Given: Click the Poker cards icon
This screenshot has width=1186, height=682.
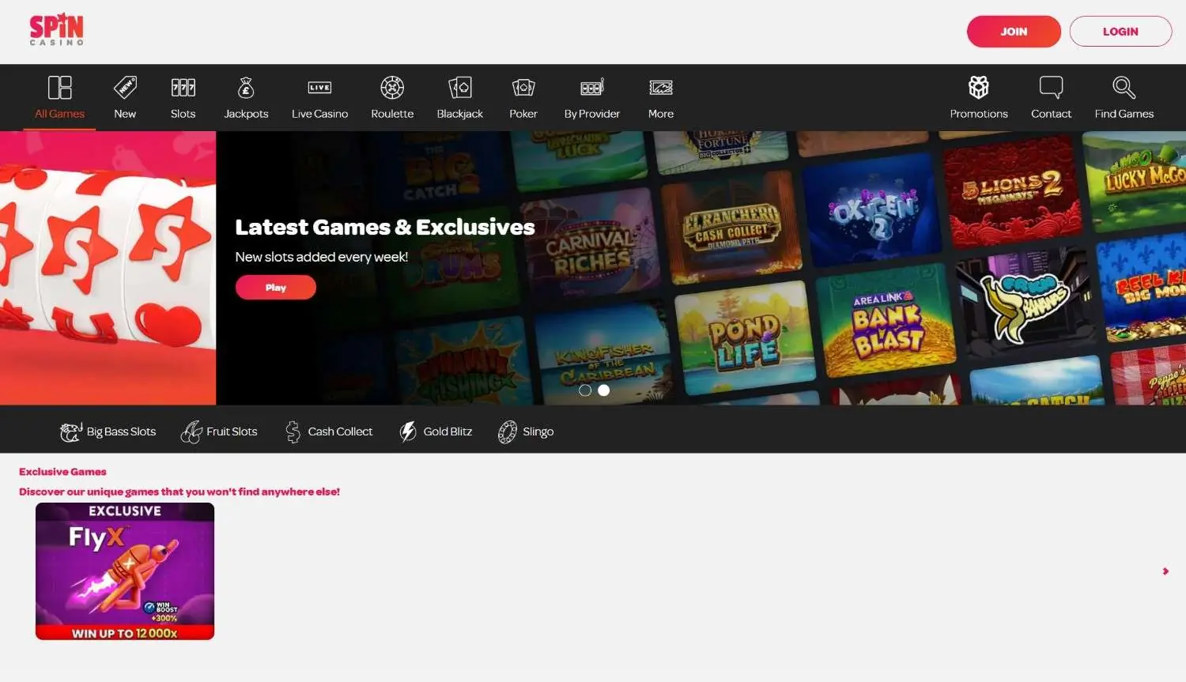Looking at the screenshot, I should (523, 87).
